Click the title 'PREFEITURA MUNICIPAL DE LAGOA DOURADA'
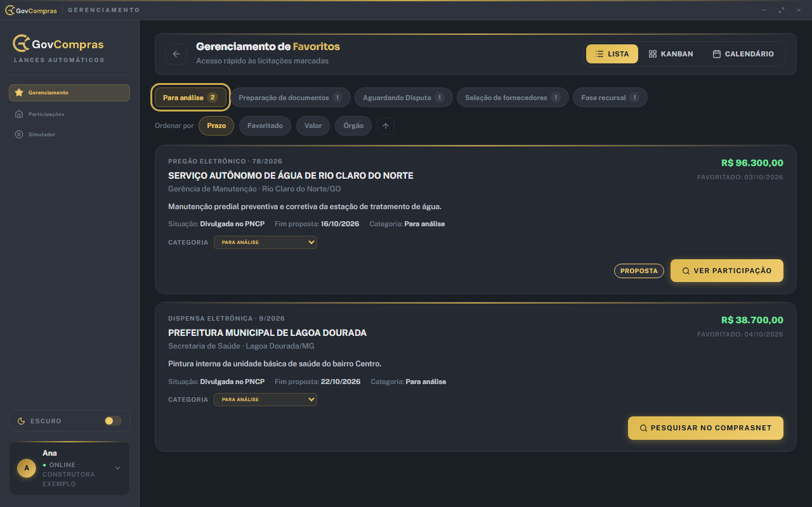Image resolution: width=812 pixels, height=507 pixels. [x=267, y=333]
